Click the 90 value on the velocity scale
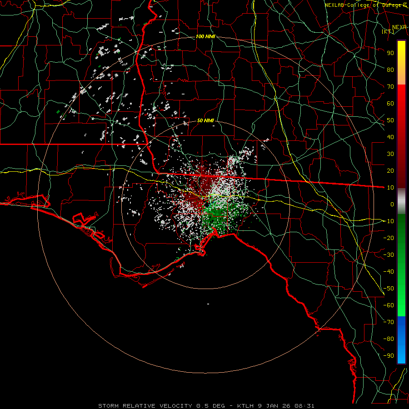Viewport: 409px width, 409px height. click(x=390, y=53)
